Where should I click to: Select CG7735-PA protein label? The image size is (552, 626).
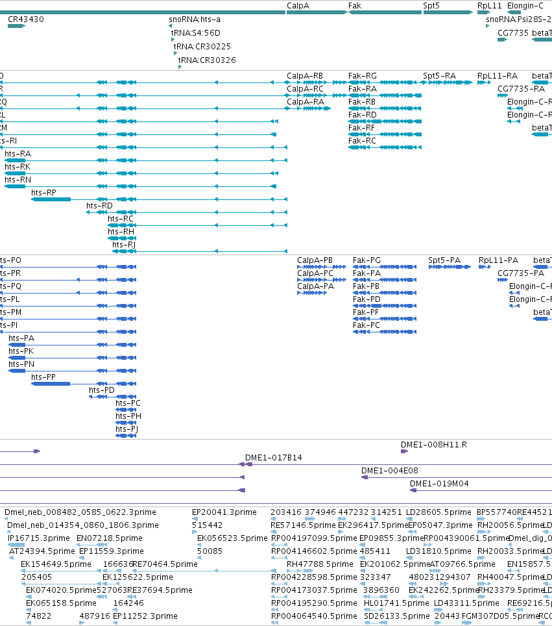pos(521,273)
